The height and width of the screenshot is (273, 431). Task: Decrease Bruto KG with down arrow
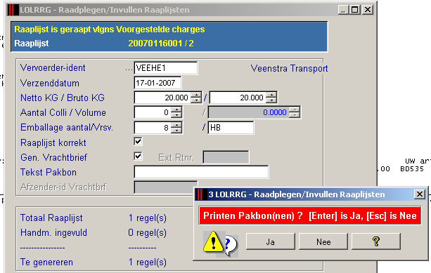tap(271, 100)
